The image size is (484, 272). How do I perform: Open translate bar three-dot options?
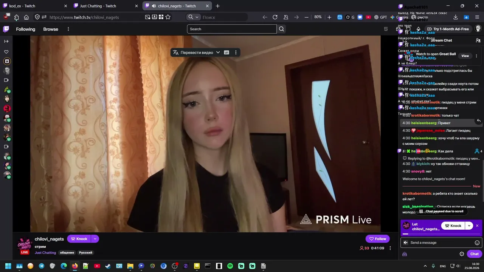(x=236, y=53)
